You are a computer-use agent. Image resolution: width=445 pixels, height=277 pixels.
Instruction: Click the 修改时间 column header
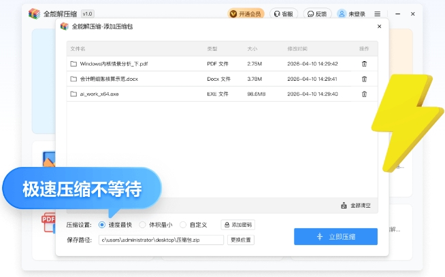pos(297,49)
